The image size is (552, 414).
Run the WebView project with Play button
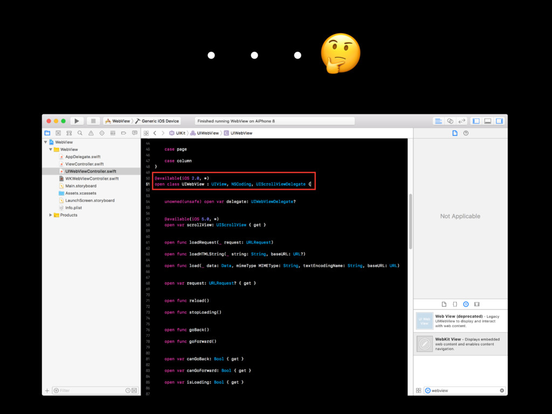[77, 121]
